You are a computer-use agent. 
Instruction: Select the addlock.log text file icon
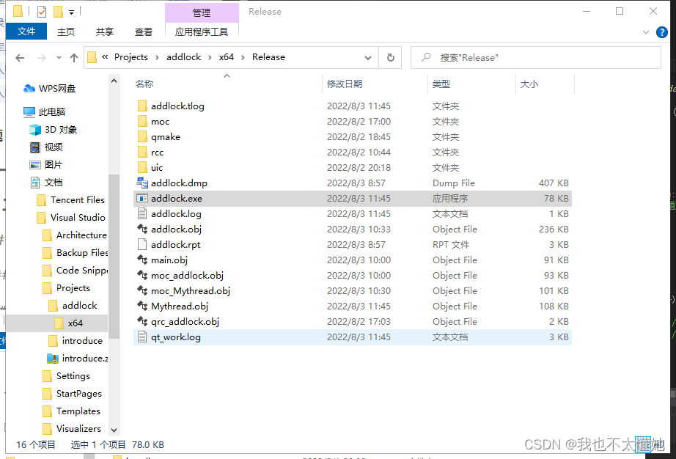(142, 214)
